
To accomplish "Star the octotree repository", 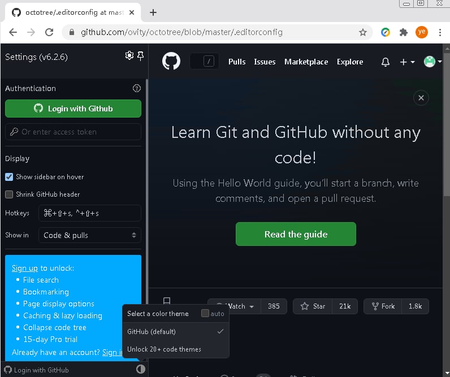I will (313, 306).
